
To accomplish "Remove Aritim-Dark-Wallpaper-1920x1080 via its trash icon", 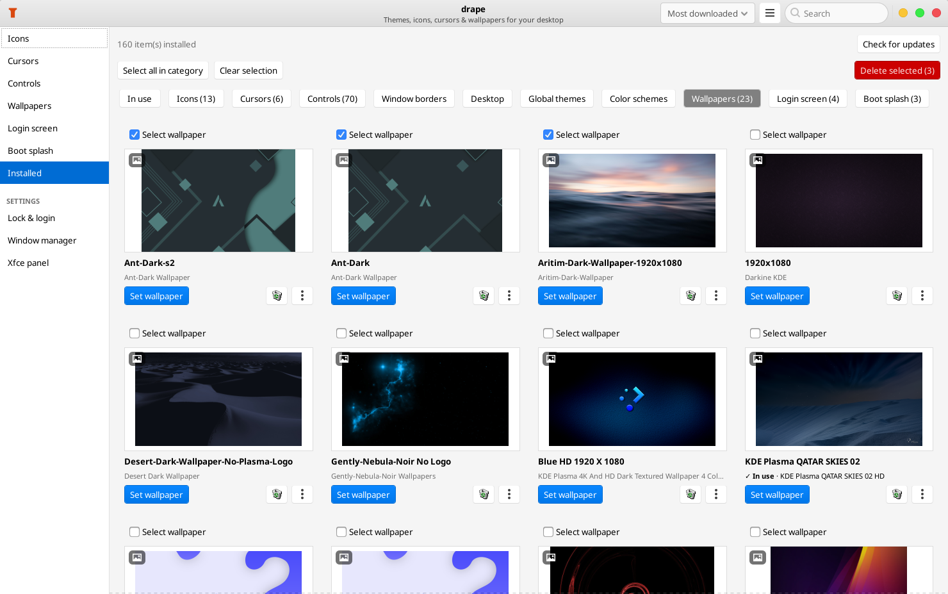I will click(691, 296).
